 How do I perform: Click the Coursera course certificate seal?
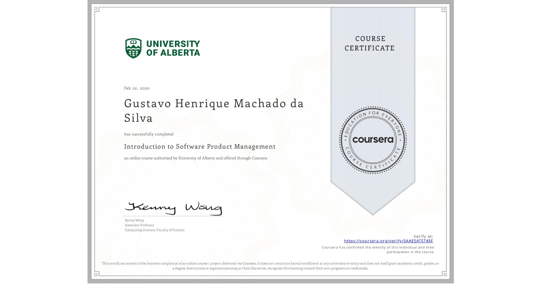click(x=373, y=140)
